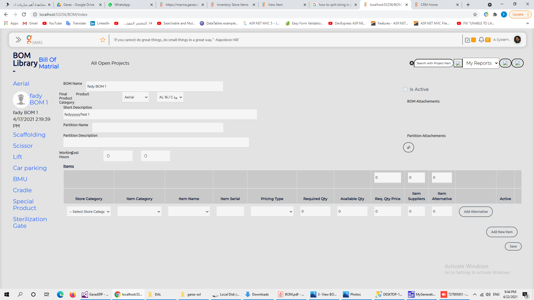Screen dimensions: 534x300
Task: Open the tasks checklist icon
Action: tap(468, 40)
